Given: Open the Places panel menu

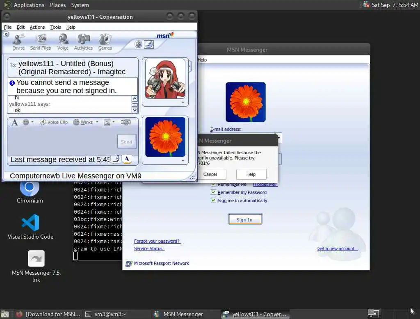Looking at the screenshot, I should click(x=57, y=5).
